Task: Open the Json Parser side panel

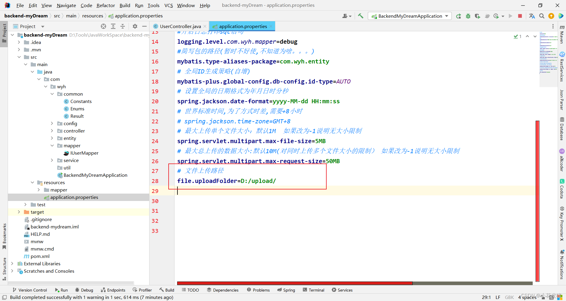Action: [x=562, y=100]
